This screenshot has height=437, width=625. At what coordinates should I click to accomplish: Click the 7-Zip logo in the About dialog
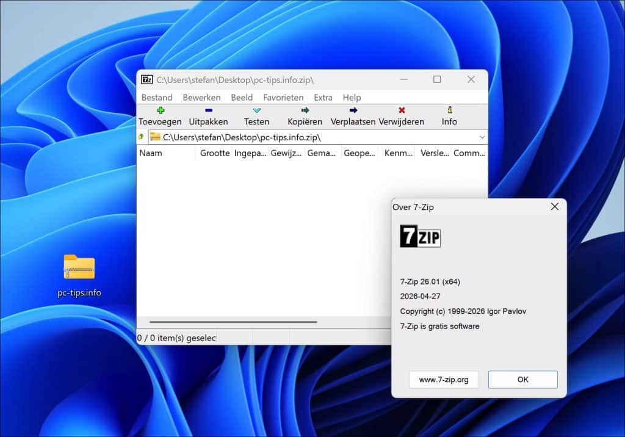(420, 237)
